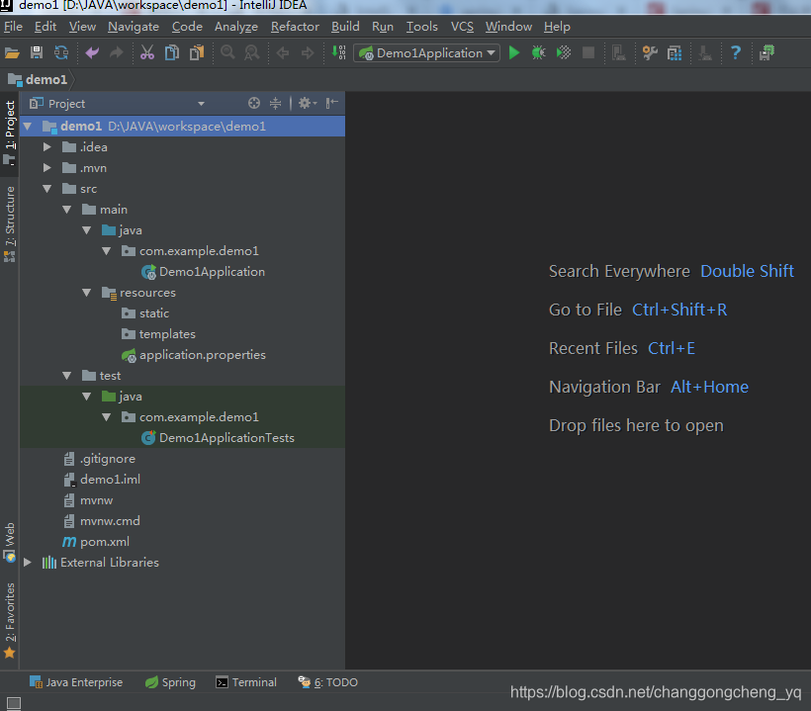Open Project panel gear settings
Viewport: 811px width, 711px height.
tap(308, 104)
